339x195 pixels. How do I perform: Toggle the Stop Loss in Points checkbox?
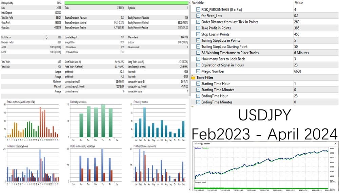[x=198, y=34]
